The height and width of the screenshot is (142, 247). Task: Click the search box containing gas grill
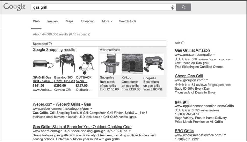[101, 7]
